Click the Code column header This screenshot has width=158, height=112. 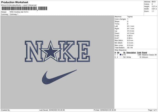pyautogui.click(x=139, y=53)
